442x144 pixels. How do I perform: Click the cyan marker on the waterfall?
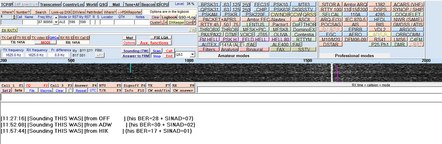[130, 68]
